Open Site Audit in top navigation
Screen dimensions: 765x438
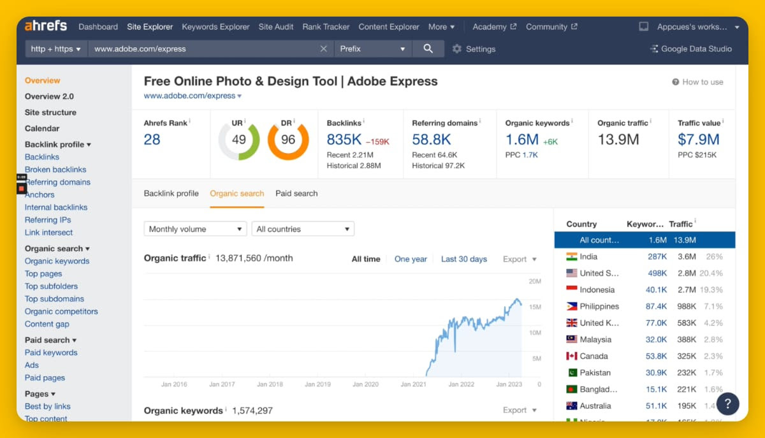pyautogui.click(x=276, y=27)
